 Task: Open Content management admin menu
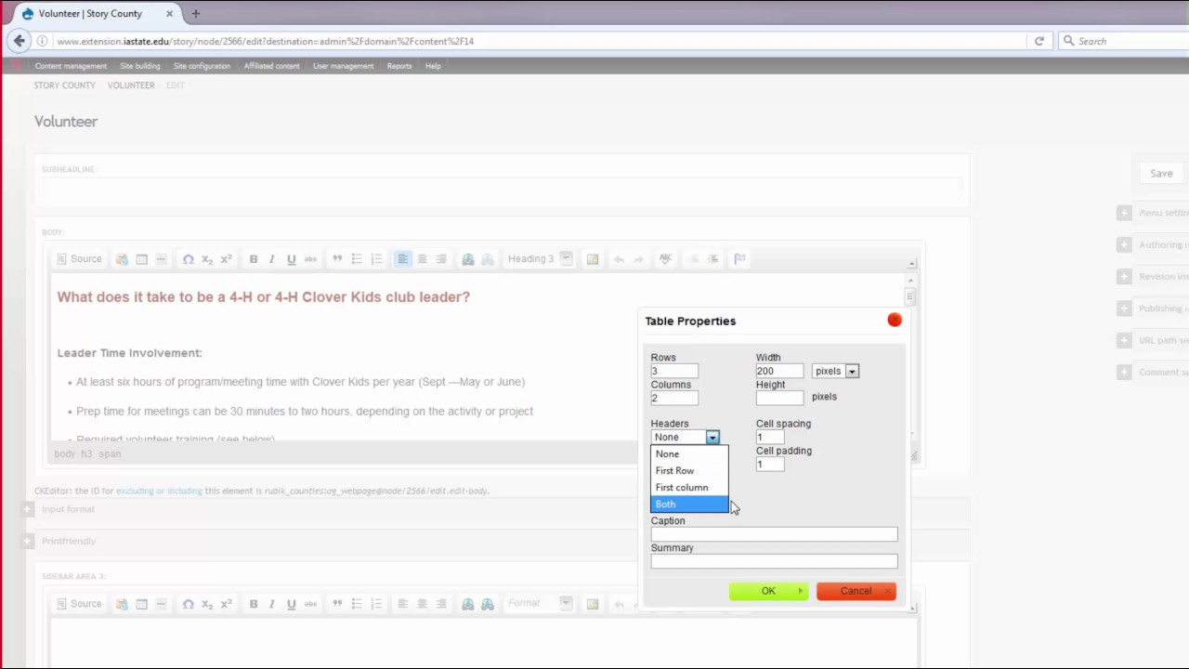71,66
